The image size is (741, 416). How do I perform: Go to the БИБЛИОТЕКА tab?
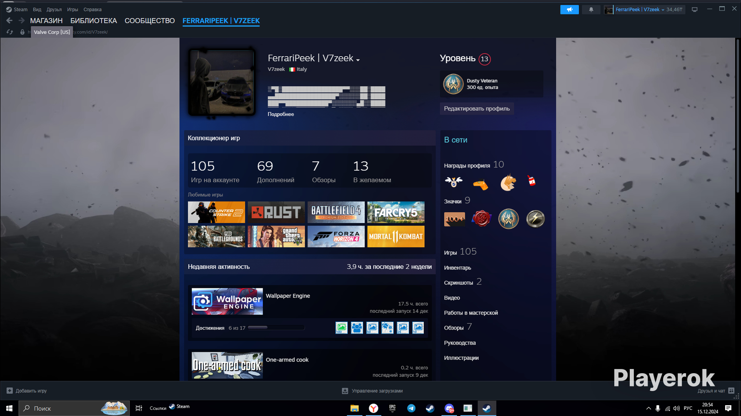pyautogui.click(x=94, y=21)
